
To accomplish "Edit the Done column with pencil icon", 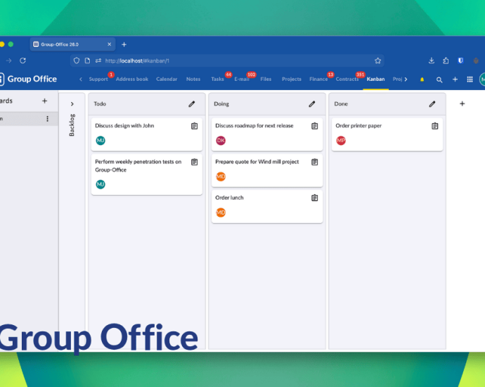I will [x=432, y=104].
